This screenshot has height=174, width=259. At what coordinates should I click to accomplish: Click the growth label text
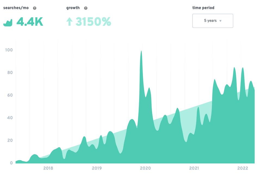(x=73, y=8)
